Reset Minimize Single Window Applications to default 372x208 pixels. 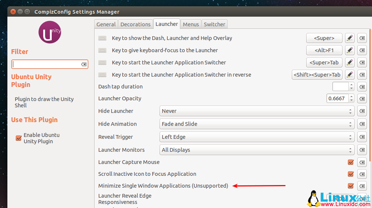[x=362, y=186]
